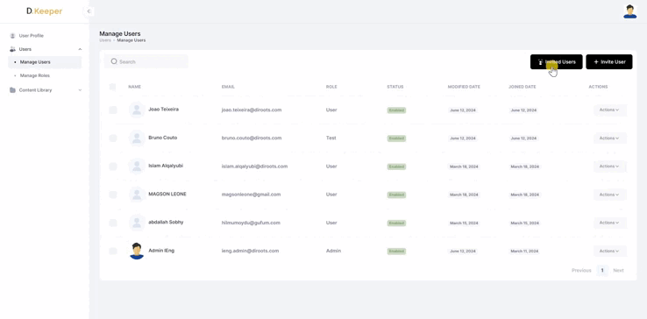Click email islam.alqalyubi@diroots.com
This screenshot has width=647, height=319.
pyautogui.click(x=254, y=167)
